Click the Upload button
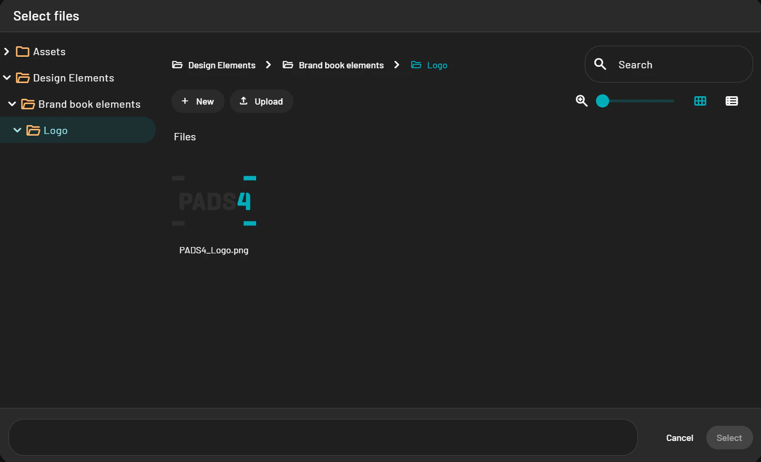 pos(261,101)
